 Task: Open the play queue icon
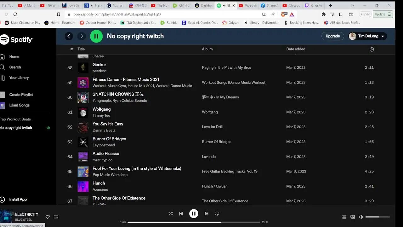pyautogui.click(x=344, y=217)
